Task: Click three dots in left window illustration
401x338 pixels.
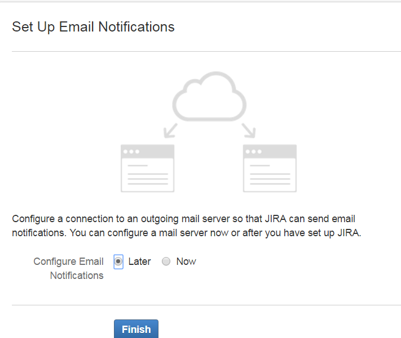Action: click(131, 152)
